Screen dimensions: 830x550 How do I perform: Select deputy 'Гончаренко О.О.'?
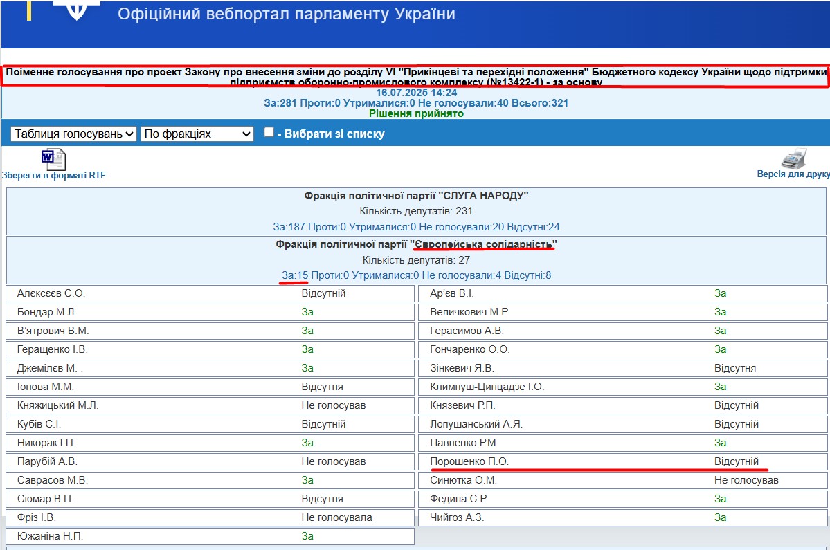469,349
